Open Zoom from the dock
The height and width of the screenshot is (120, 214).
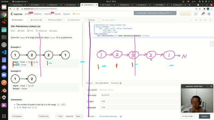(x=4, y=75)
